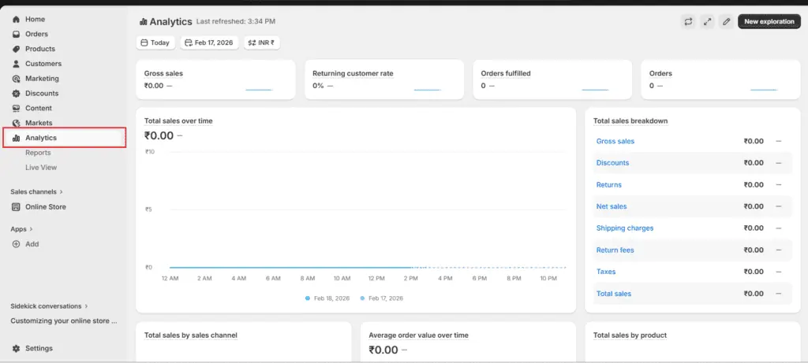Click the Analytics bar chart sidebar icon
This screenshot has width=808, height=363.
coord(16,139)
